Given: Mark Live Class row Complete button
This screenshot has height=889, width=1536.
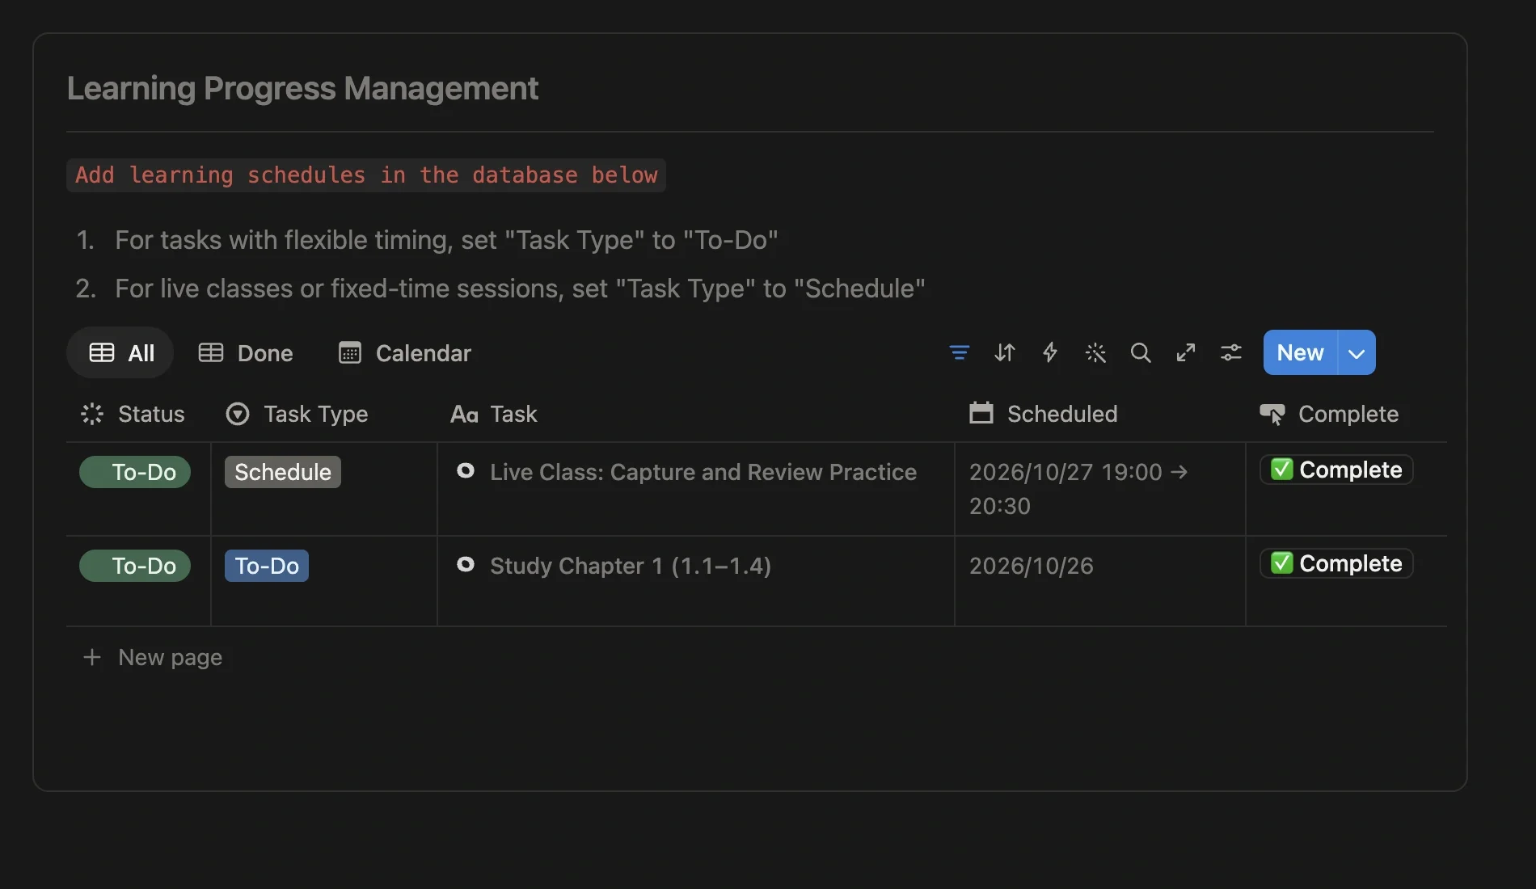Looking at the screenshot, I should pos(1336,470).
